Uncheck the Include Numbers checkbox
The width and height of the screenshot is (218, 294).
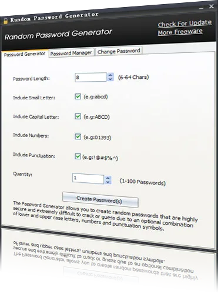pyautogui.click(x=78, y=136)
